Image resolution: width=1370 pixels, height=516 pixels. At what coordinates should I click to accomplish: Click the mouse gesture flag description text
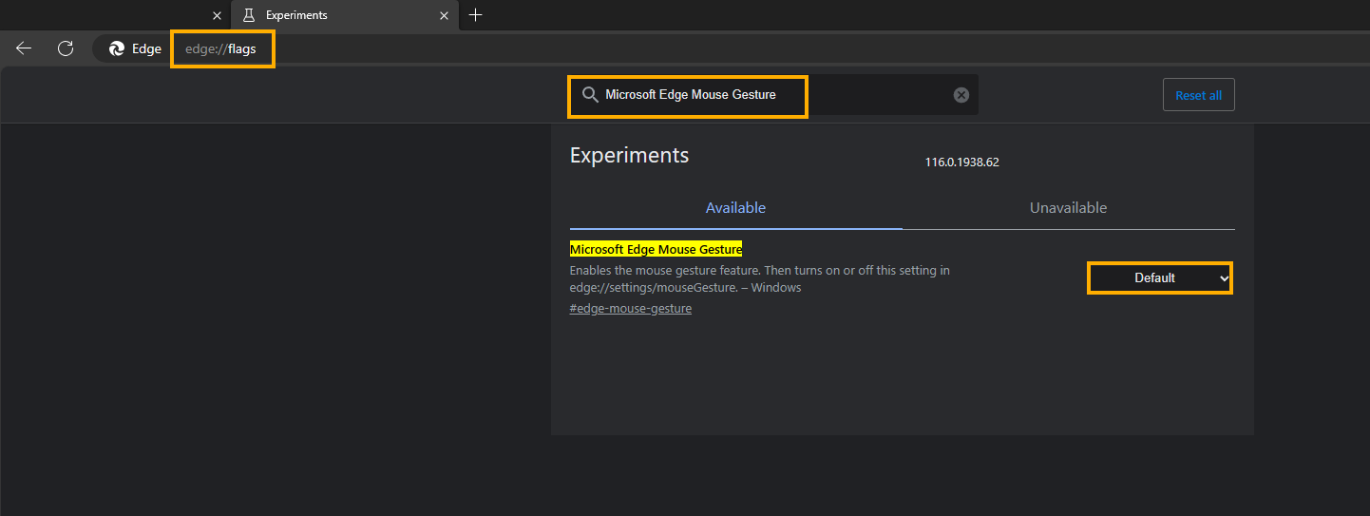tap(760, 278)
